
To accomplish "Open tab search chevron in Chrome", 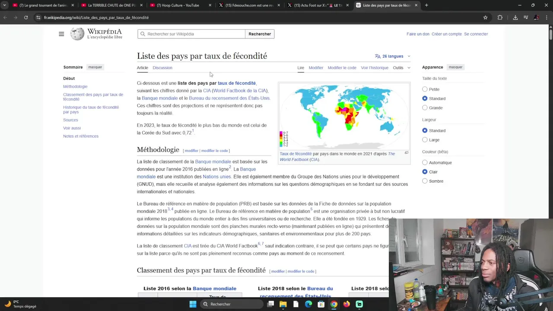I will point(4,5).
